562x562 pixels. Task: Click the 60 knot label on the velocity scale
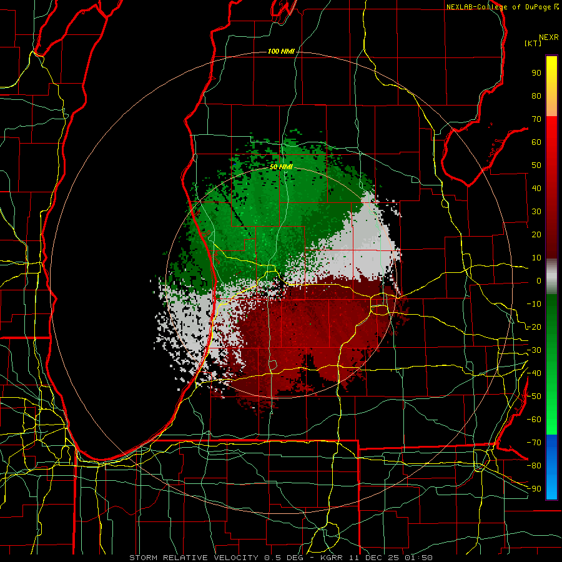click(536, 142)
